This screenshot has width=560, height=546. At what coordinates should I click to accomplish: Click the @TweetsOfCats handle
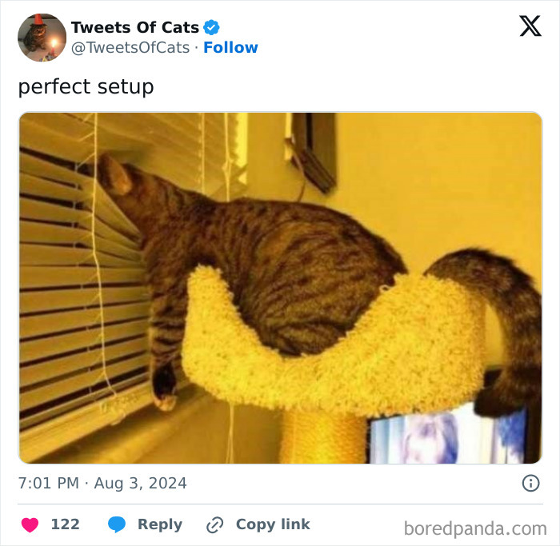(130, 48)
